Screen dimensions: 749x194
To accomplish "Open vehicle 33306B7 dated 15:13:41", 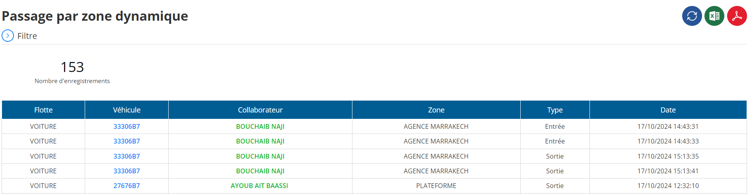I will click(x=126, y=171).
